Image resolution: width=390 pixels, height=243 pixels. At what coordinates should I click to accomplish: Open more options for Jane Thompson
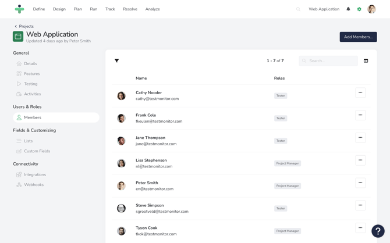click(360, 138)
